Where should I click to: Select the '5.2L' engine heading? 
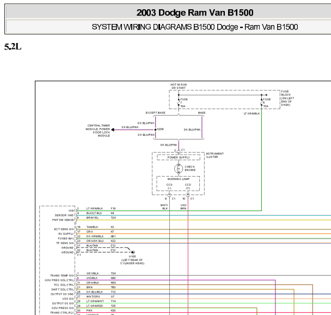(x=13, y=47)
